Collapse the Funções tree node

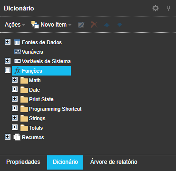7,70
